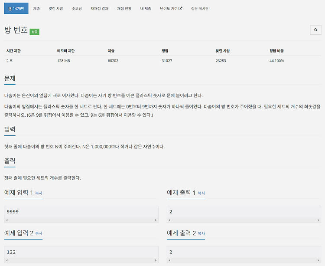Screen dimensions: 325x266
Task: Click the star favorite icon button
Action: tap(315, 30)
